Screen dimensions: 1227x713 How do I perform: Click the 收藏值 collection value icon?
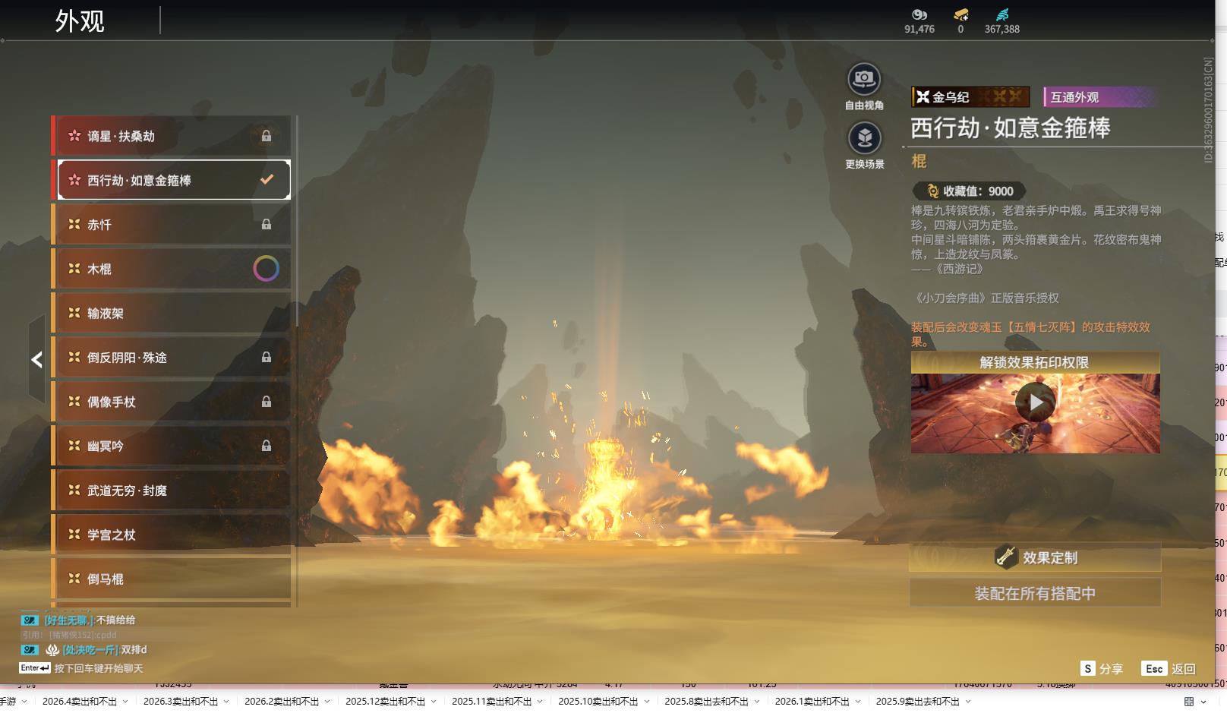pyautogui.click(x=932, y=191)
